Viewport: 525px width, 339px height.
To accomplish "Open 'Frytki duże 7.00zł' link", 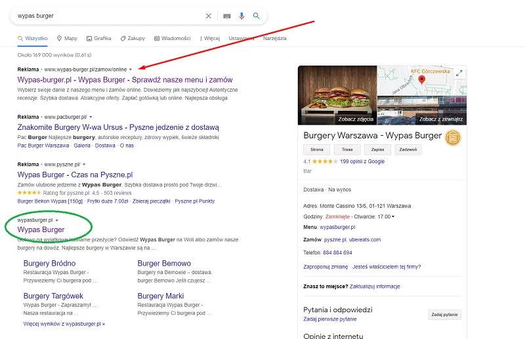I will (108, 201).
